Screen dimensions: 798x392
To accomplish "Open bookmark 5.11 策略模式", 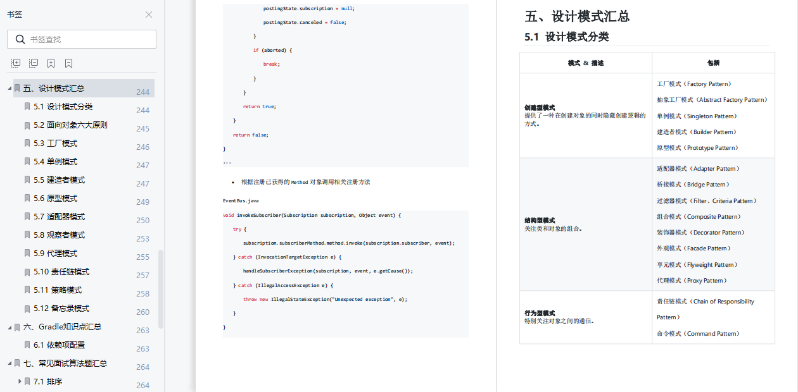I will (x=58, y=290).
